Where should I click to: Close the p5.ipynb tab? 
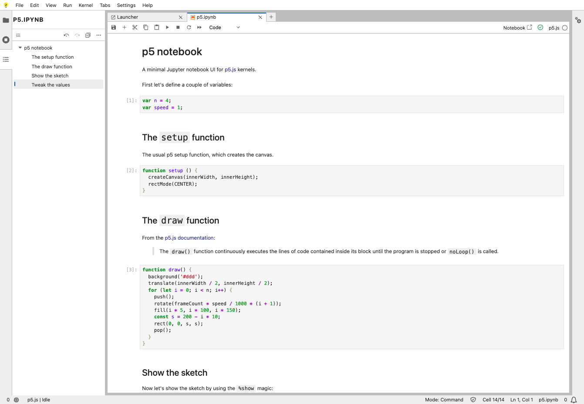[260, 17]
